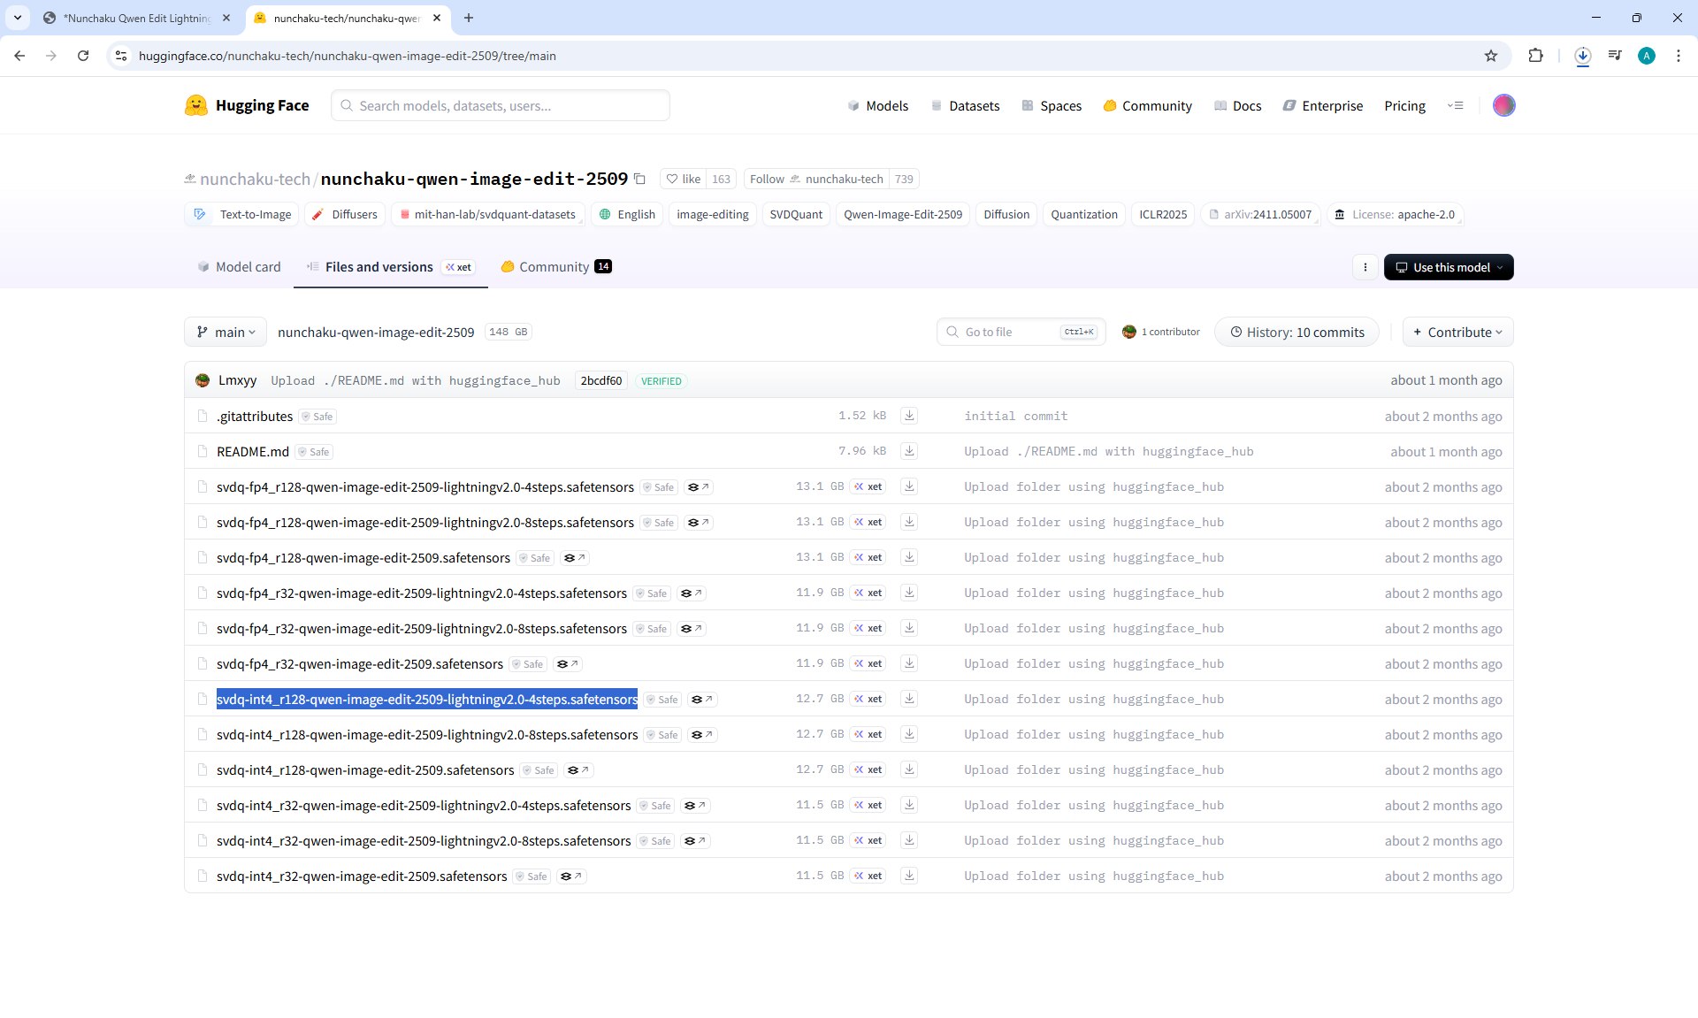Open the user profile avatar menu
Viewport: 1698px width, 1018px height.
pos(1503,105)
